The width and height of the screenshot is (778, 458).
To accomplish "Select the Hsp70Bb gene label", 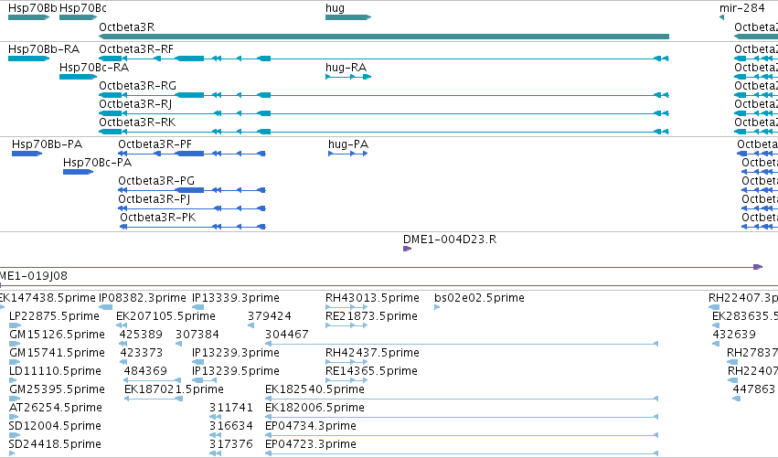I will click(33, 8).
